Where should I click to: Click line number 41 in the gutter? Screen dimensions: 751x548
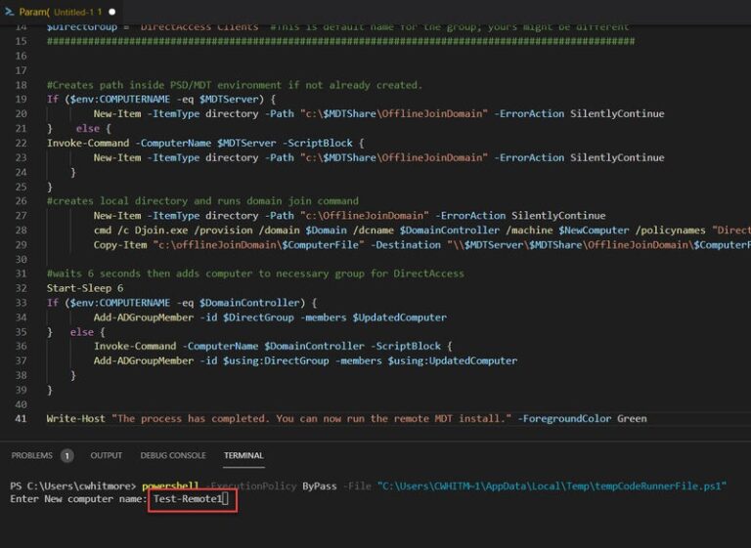[x=22, y=418]
